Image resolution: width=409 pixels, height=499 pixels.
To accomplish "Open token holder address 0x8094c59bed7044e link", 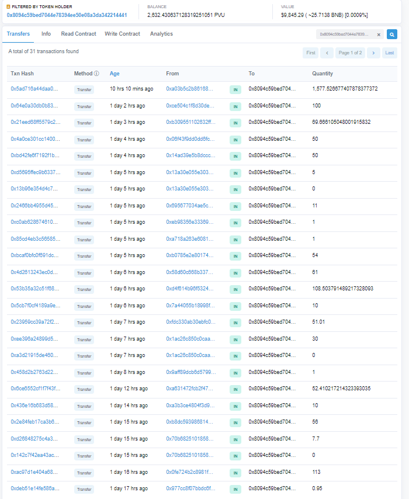I will click(x=67, y=15).
